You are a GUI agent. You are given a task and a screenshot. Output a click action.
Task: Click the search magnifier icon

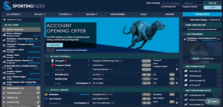coord(4,20)
